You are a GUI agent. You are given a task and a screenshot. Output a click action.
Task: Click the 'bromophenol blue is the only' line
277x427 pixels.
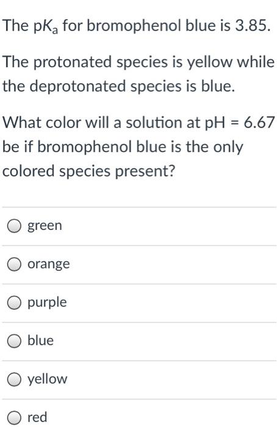123,147
